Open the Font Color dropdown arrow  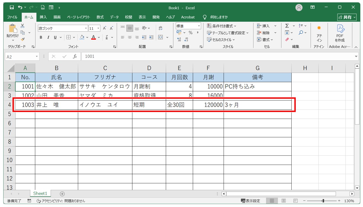click(99, 37)
